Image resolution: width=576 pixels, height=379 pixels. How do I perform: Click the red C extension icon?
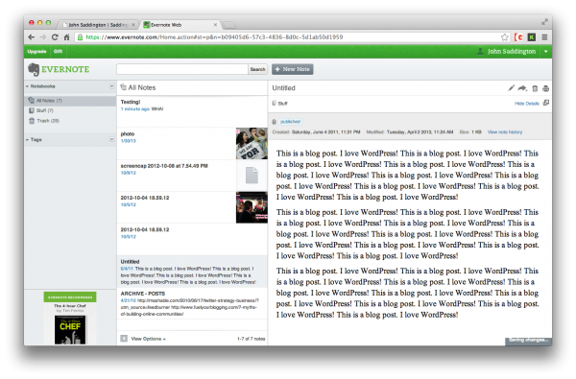tap(519, 37)
